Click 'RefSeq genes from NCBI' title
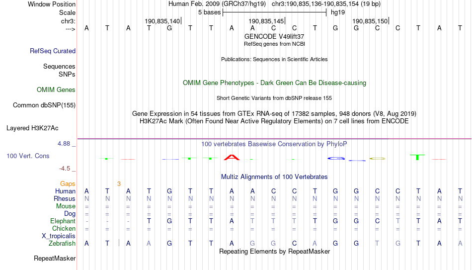 click(274, 44)
